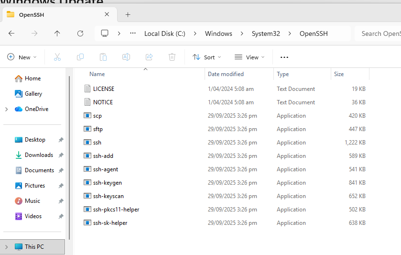Screen dimensions: 401x255
Task: Click the Rename icon in toolbar
Action: tap(126, 57)
